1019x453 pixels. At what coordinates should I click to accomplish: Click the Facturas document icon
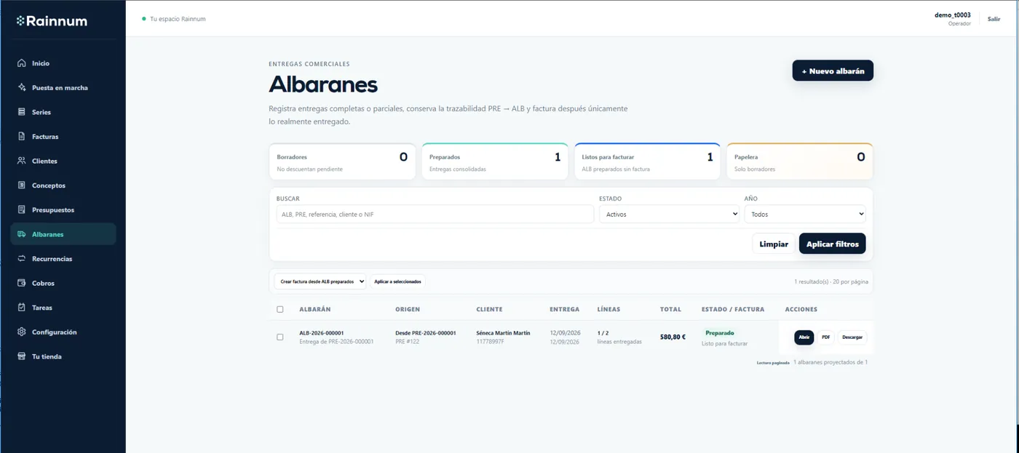tap(22, 137)
